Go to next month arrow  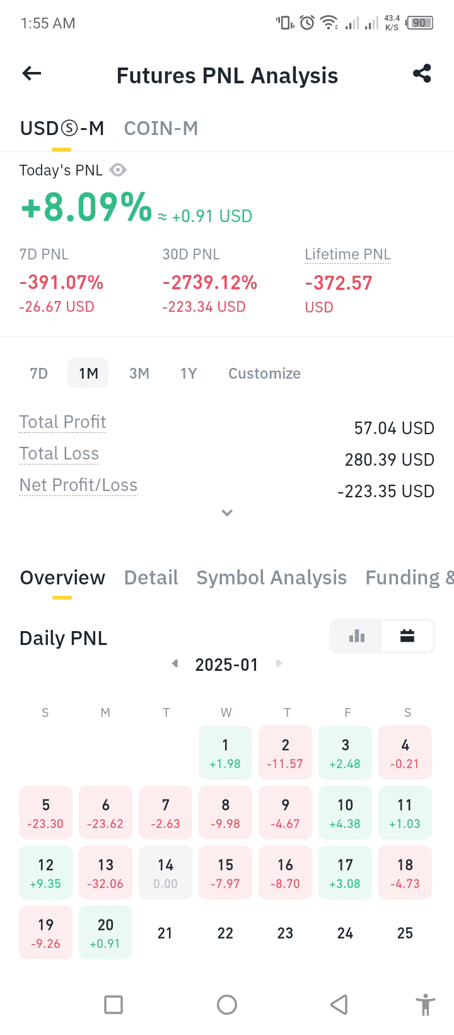(279, 663)
